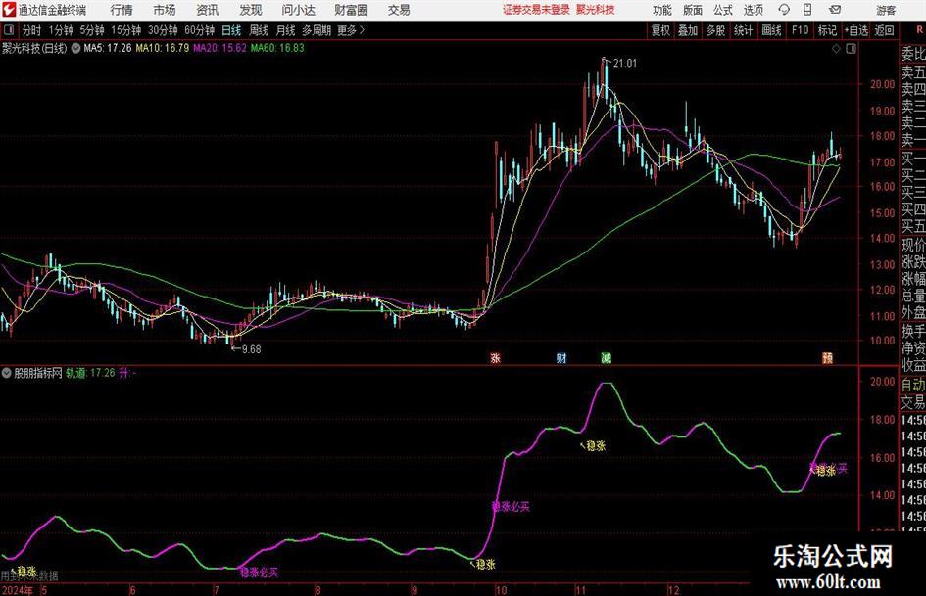Viewport: 926px width, 596px height.
Task: Open the 公式 menu
Action: [723, 10]
